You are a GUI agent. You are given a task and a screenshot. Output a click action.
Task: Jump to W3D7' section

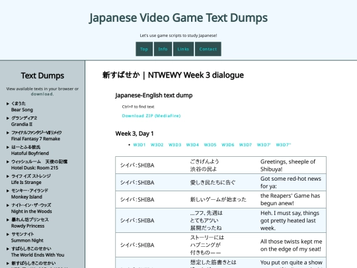264,145
